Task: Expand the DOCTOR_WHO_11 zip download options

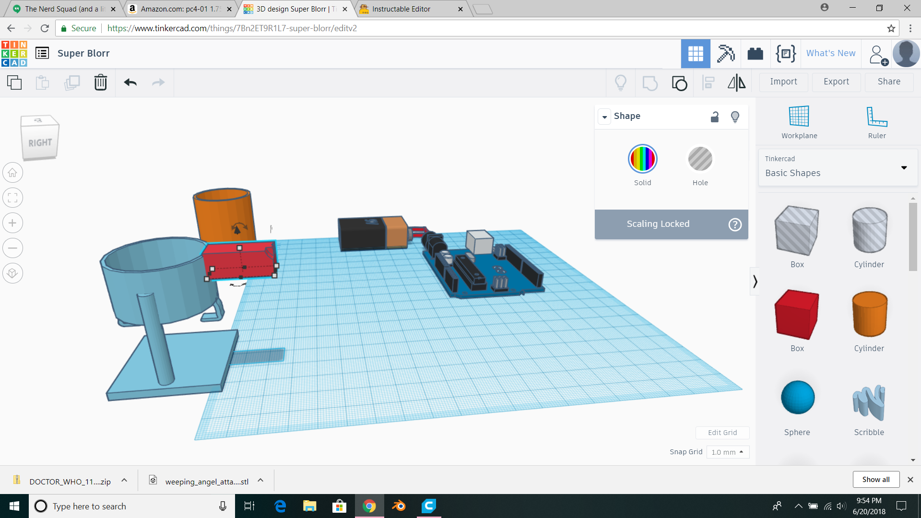Action: (x=124, y=480)
